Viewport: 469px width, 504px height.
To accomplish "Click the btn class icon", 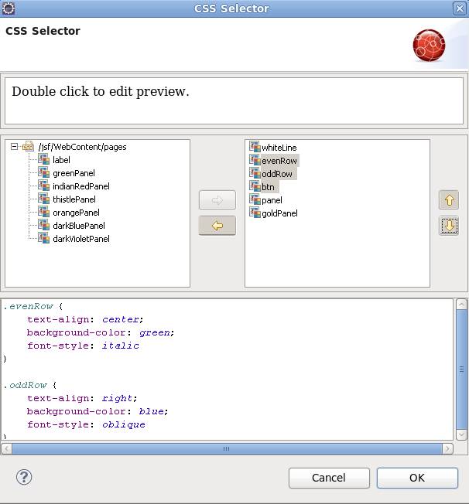I will coord(255,186).
